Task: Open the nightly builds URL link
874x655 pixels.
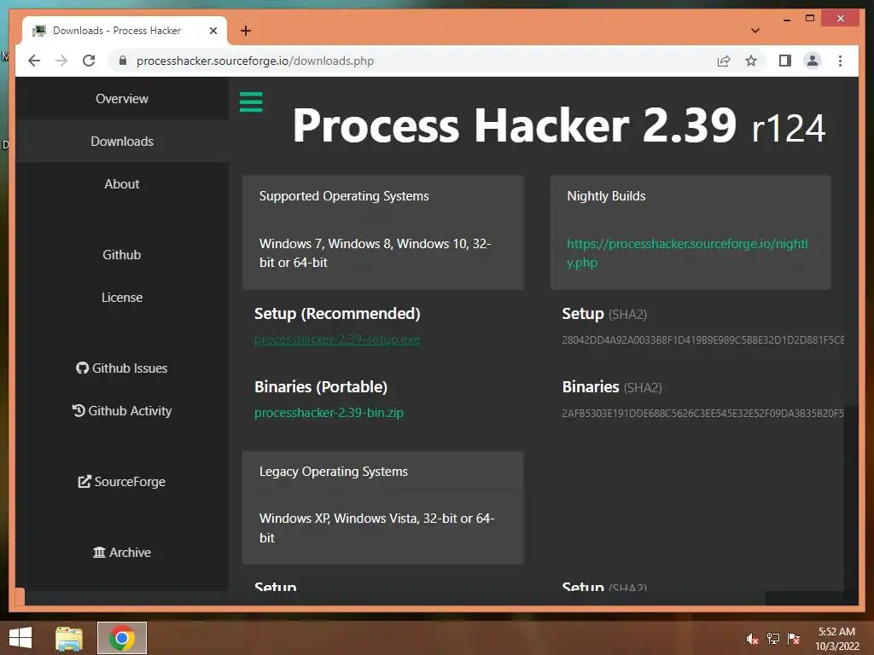Action: tap(687, 252)
